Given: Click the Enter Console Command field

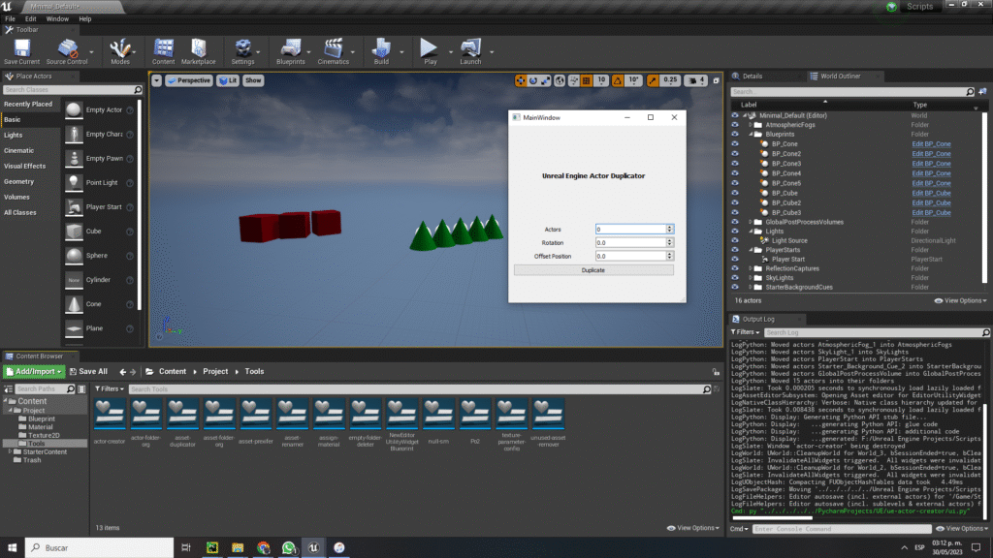Looking at the screenshot, I should (842, 529).
